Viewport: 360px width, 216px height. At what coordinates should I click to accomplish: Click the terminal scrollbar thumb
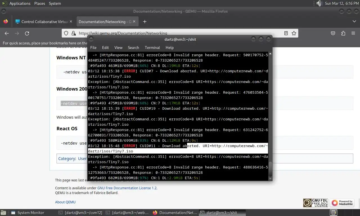pyautogui.click(x=270, y=169)
